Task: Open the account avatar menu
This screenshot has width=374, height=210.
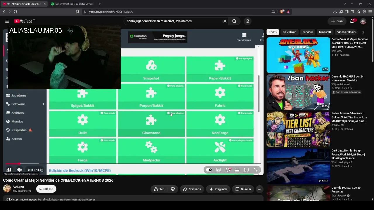Action: 363,21
